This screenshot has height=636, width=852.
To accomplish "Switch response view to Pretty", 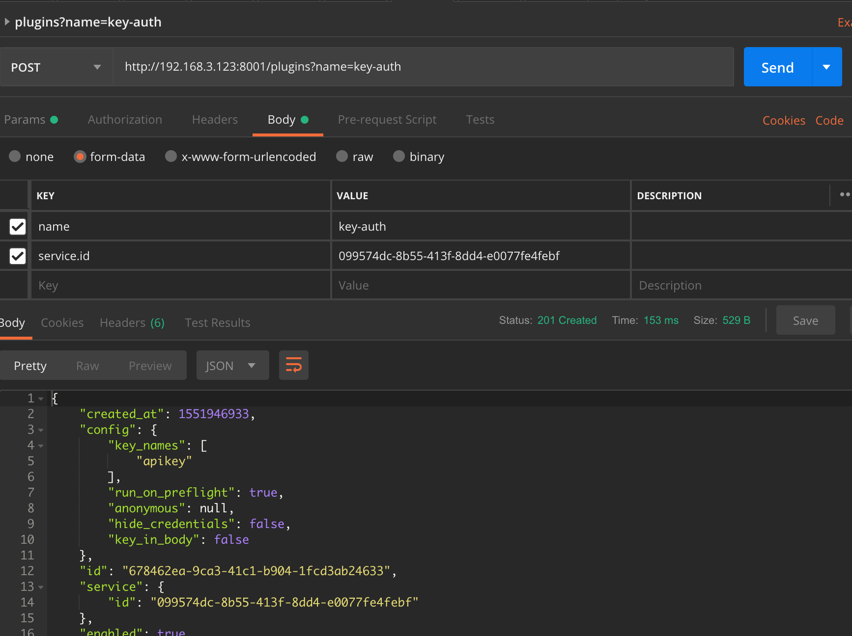I will click(x=30, y=366).
